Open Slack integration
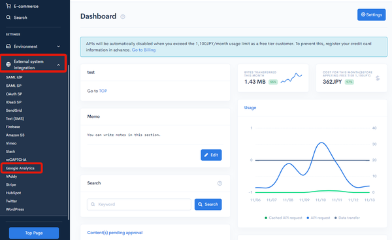 pos(10,152)
